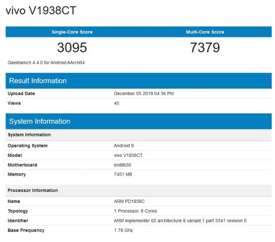Click the Identifier label

point(18,220)
